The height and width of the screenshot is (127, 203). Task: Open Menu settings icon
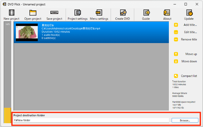click(x=99, y=13)
